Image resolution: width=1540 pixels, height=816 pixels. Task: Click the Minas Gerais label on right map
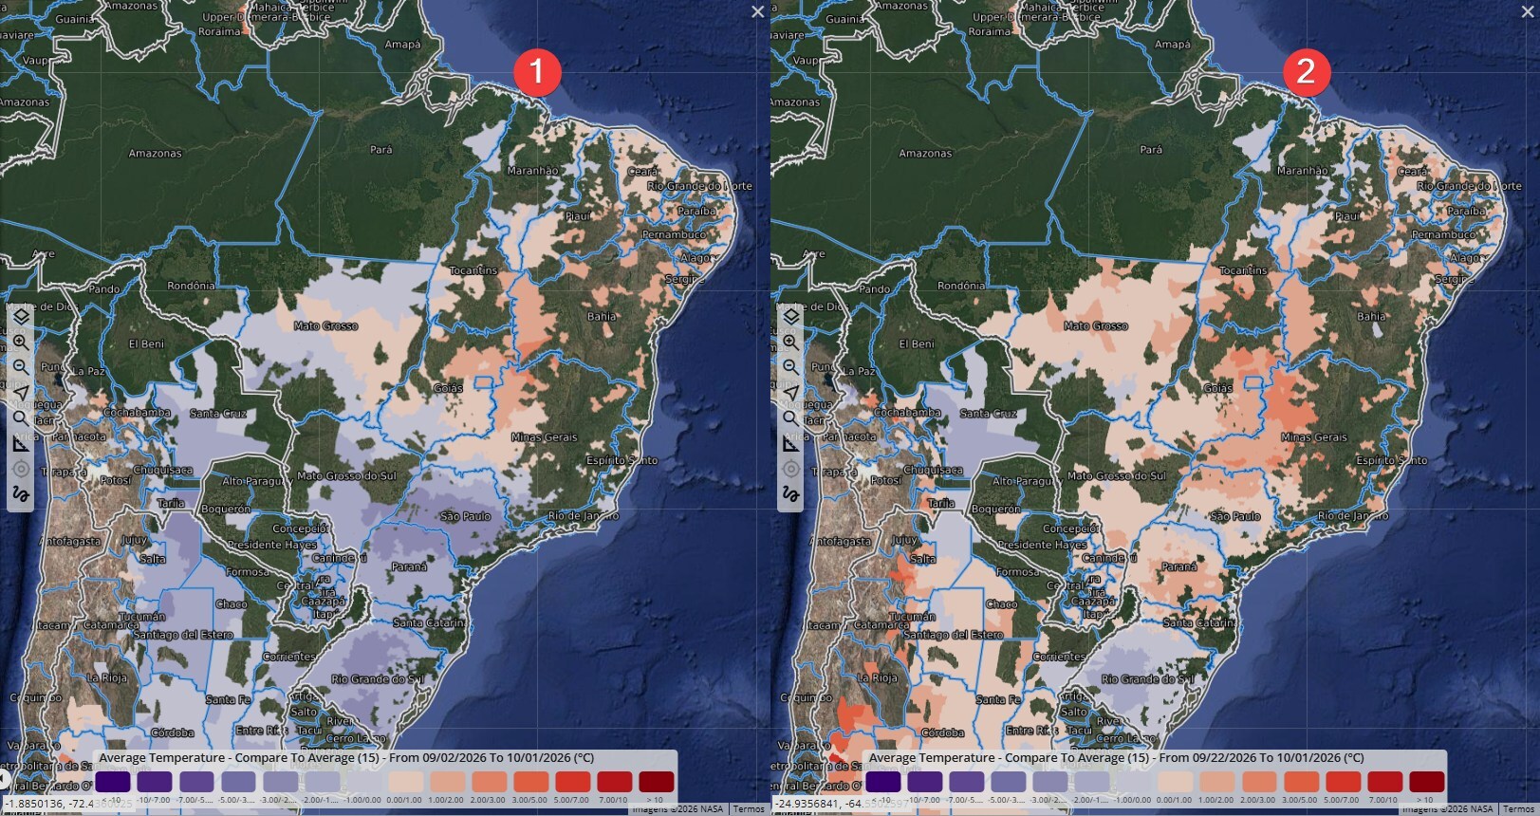tap(1314, 437)
